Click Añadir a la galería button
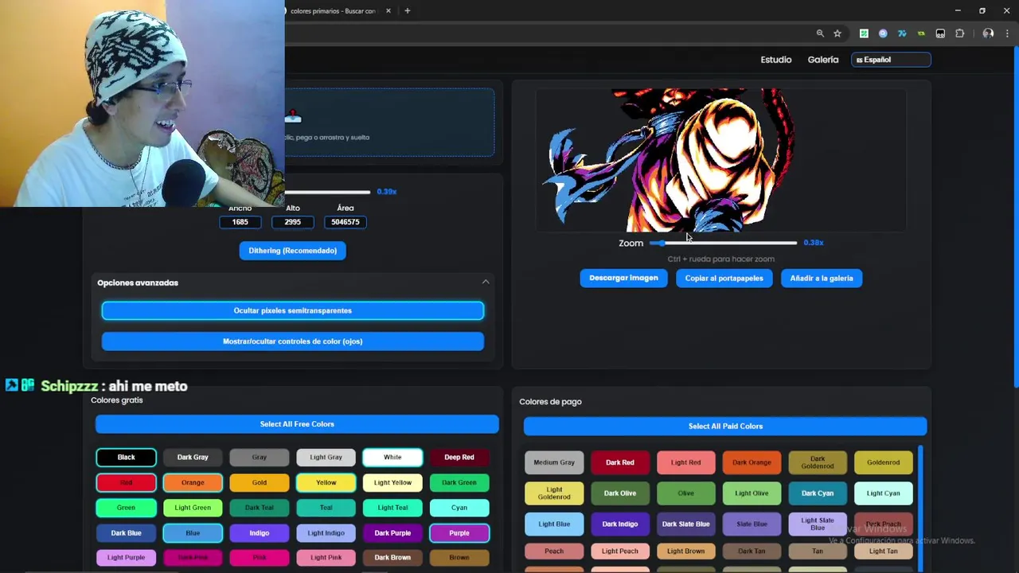Image resolution: width=1019 pixels, height=573 pixels. pyautogui.click(x=822, y=278)
